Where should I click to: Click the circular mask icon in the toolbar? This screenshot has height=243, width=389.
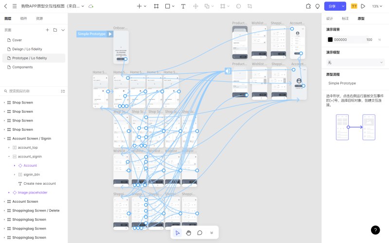pyautogui.click(x=238, y=6)
